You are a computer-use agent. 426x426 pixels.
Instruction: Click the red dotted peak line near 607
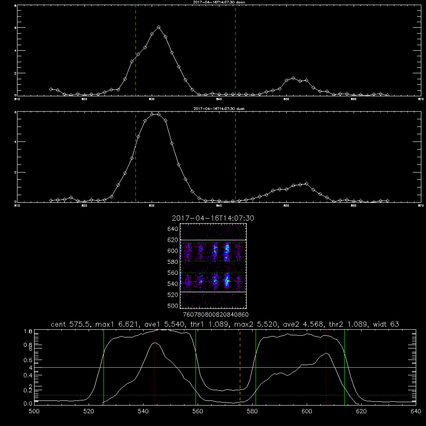click(326, 367)
